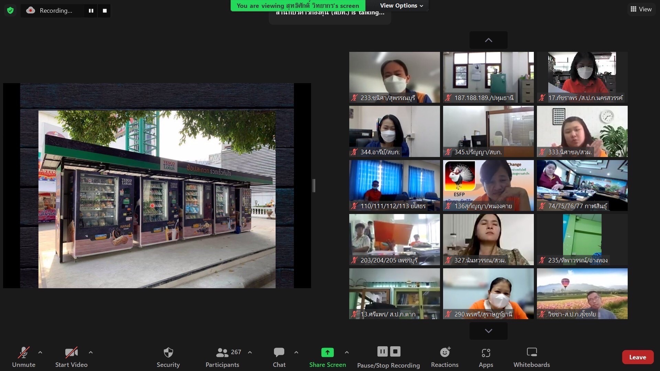This screenshot has width=660, height=371.
Task: Click the shared screen vending machine photo
Action: pyautogui.click(x=157, y=199)
